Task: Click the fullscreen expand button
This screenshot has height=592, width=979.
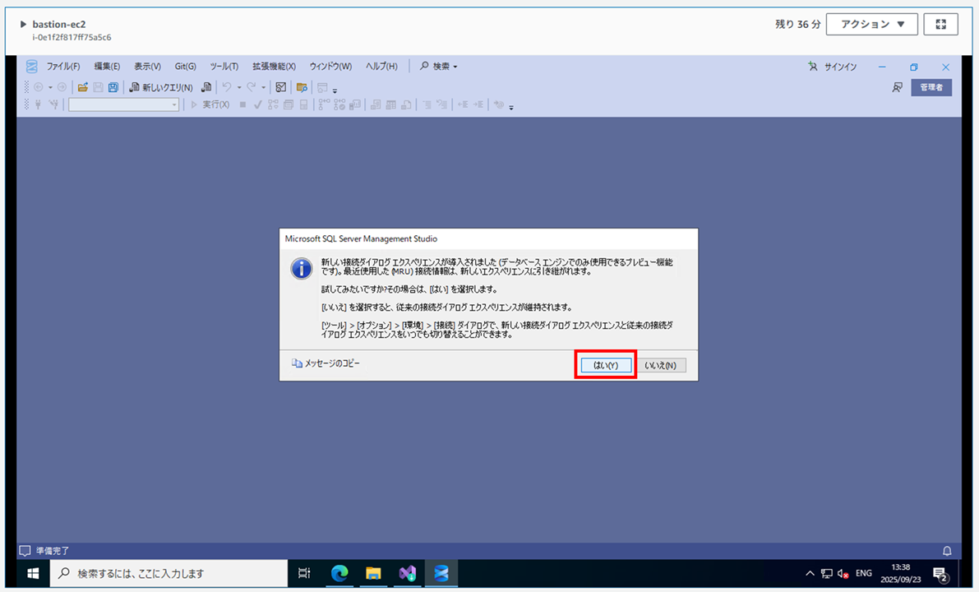Action: (x=940, y=25)
